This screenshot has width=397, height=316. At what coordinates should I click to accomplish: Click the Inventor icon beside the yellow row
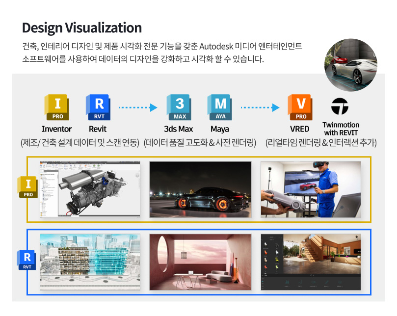27,187
